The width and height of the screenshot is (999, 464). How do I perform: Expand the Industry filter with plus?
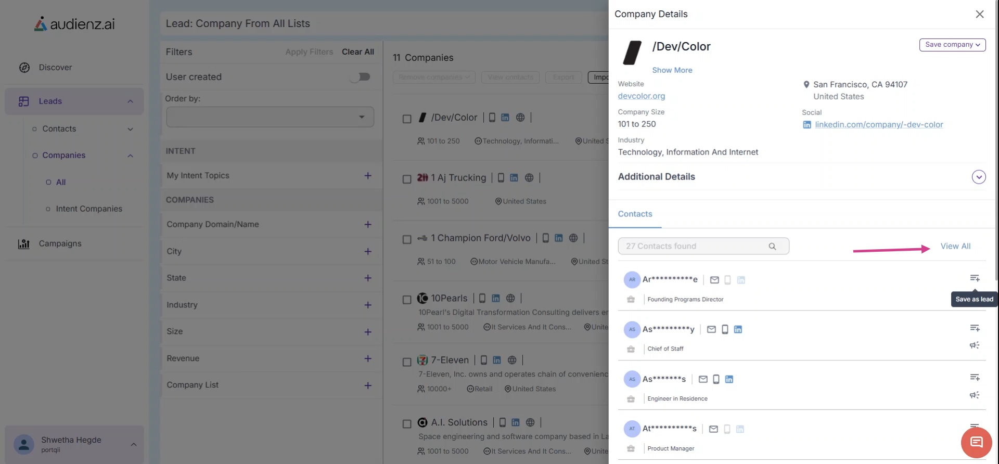click(x=368, y=305)
